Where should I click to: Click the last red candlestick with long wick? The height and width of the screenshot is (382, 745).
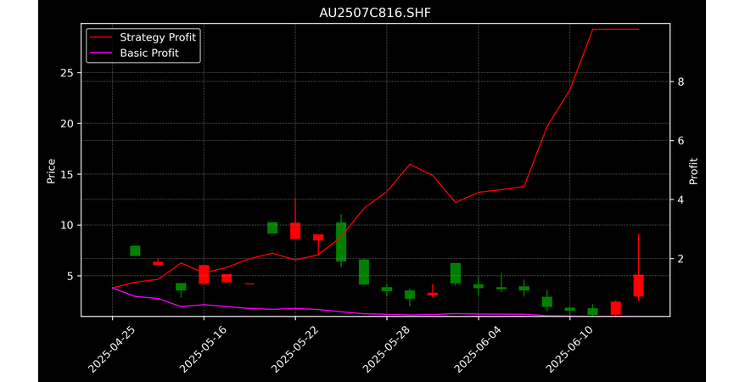(x=639, y=285)
